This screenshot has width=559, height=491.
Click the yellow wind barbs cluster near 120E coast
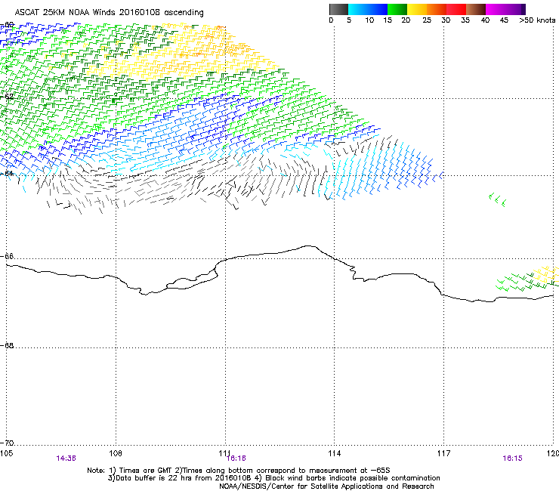click(x=545, y=274)
